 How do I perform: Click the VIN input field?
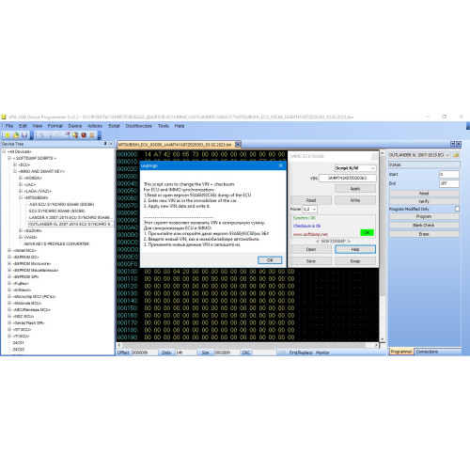click(348, 178)
